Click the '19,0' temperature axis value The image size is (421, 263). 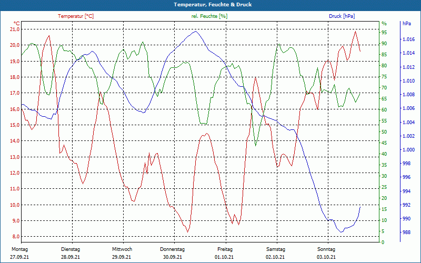tap(15, 61)
